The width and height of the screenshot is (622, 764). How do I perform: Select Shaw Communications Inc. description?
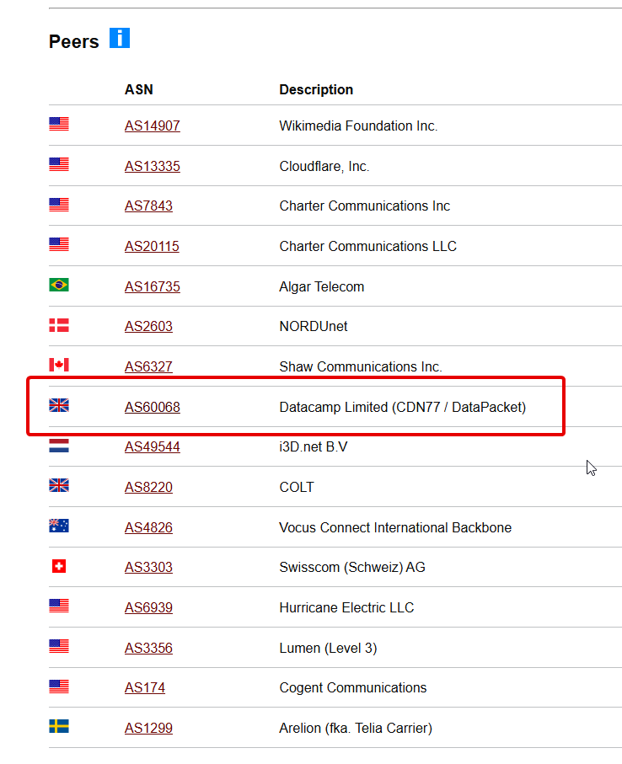coord(361,366)
